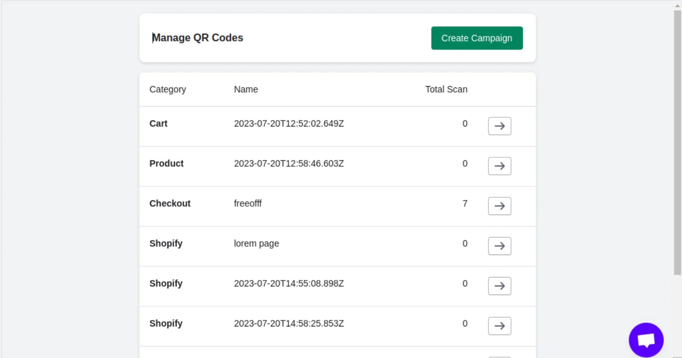The image size is (682, 358).
Task: Open the freeofff Checkout arrow icon
Action: (499, 206)
